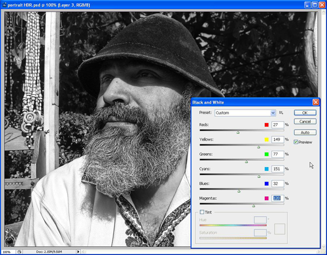Viewport: 327px width, 255px height.
Task: Open the status bar arrow menu next to Doc size
Action: [78, 252]
